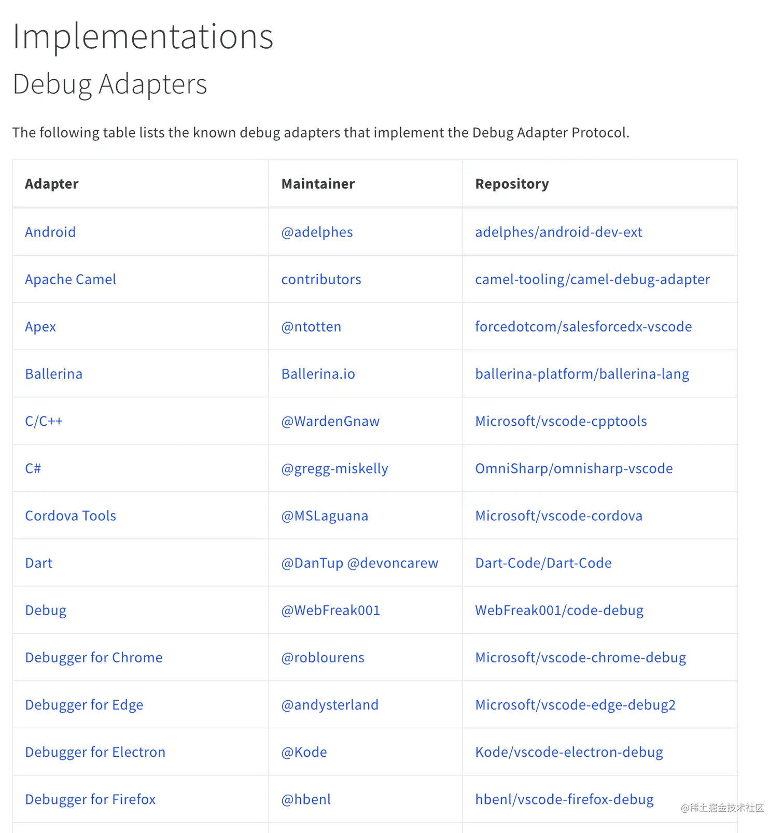Open the Ballerina.io maintainer link
This screenshot has width=784, height=833.
pos(318,374)
